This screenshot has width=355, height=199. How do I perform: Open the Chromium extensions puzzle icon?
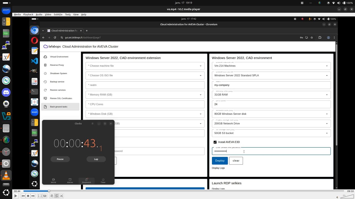tap(320, 38)
